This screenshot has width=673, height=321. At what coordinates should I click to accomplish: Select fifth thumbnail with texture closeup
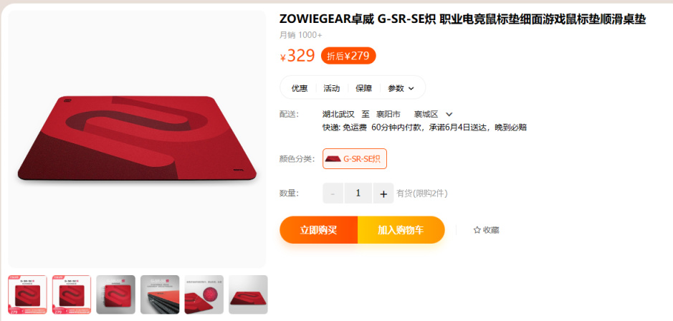tap(204, 294)
